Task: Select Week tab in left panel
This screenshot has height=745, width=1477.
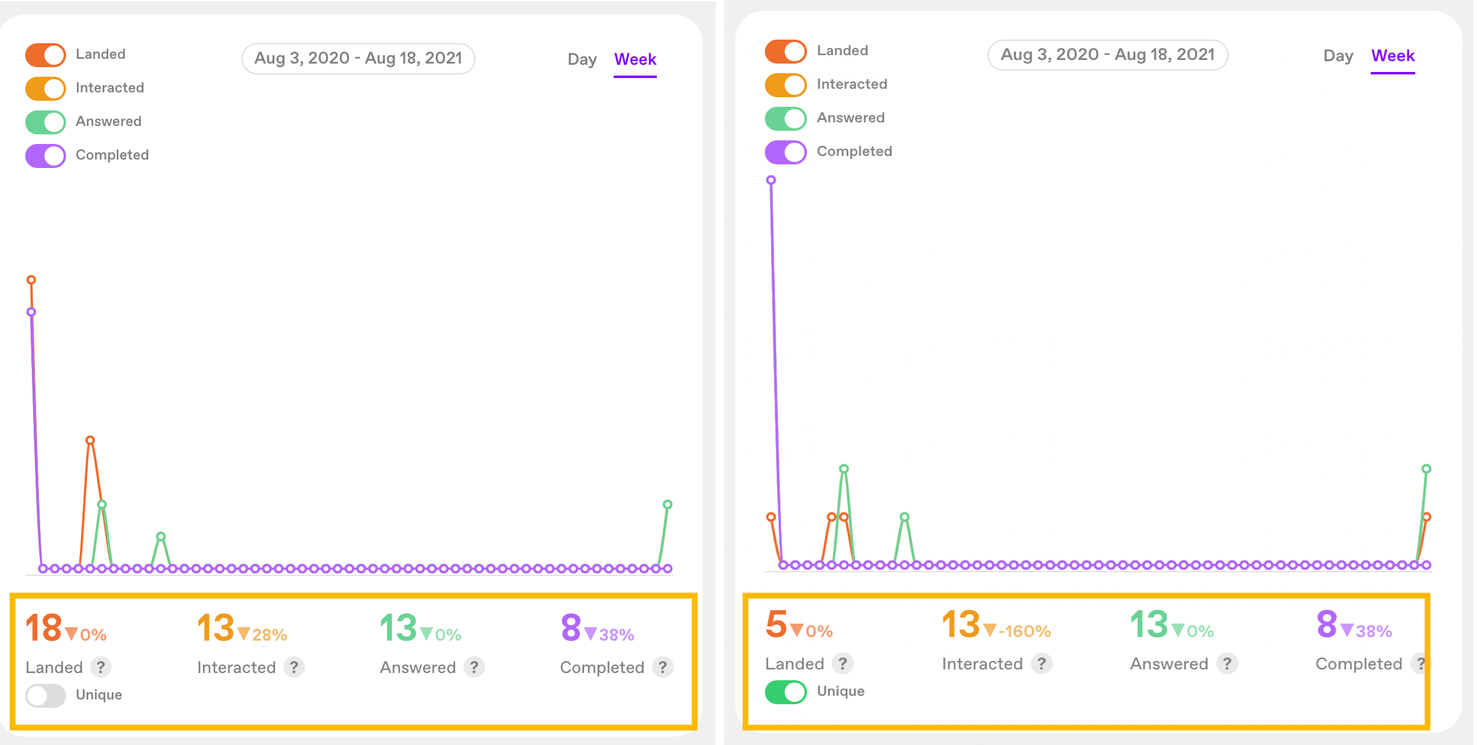Action: 635,59
